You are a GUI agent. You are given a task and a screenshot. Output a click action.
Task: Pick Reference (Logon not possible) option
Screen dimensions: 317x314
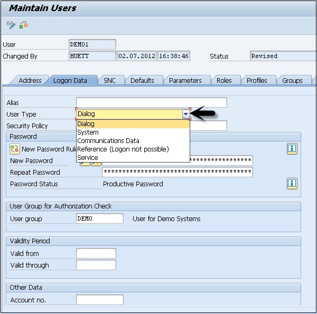123,149
